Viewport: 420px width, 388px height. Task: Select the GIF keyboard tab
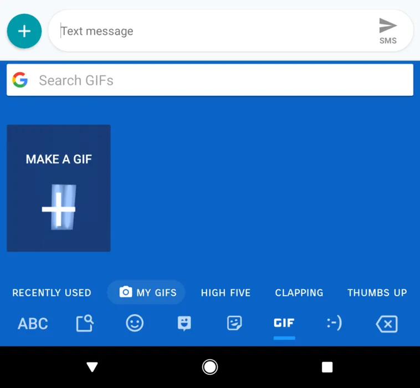(x=284, y=323)
